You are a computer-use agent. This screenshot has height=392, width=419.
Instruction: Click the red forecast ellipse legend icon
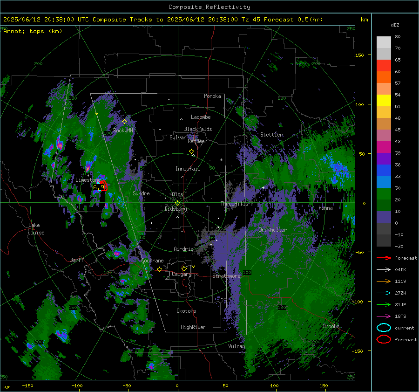tap(384, 339)
